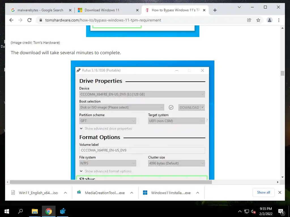Open the Chrome profile avatar menu
Image resolution: width=290 pixels, height=217 pixels.
[270, 20]
